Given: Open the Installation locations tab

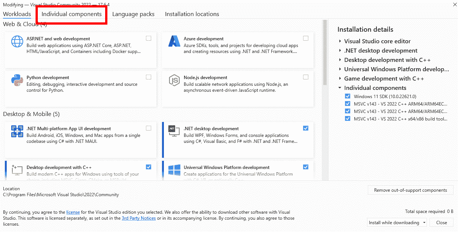Looking at the screenshot, I should pyautogui.click(x=192, y=14).
